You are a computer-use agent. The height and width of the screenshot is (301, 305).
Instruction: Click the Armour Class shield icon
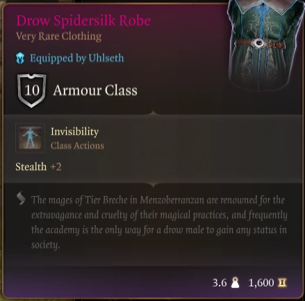pyautogui.click(x=32, y=90)
